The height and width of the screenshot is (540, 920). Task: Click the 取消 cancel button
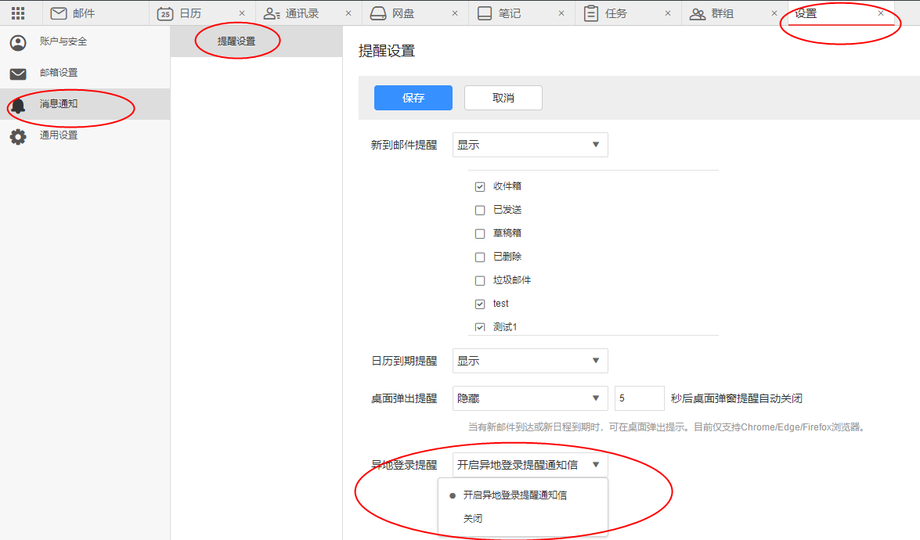pyautogui.click(x=503, y=97)
